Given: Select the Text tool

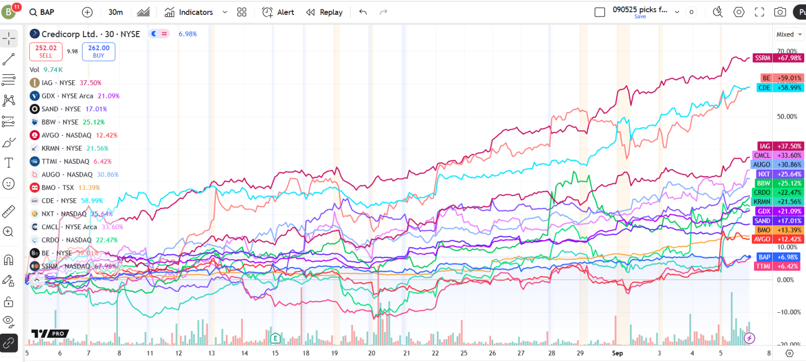Looking at the screenshot, I should (9, 163).
